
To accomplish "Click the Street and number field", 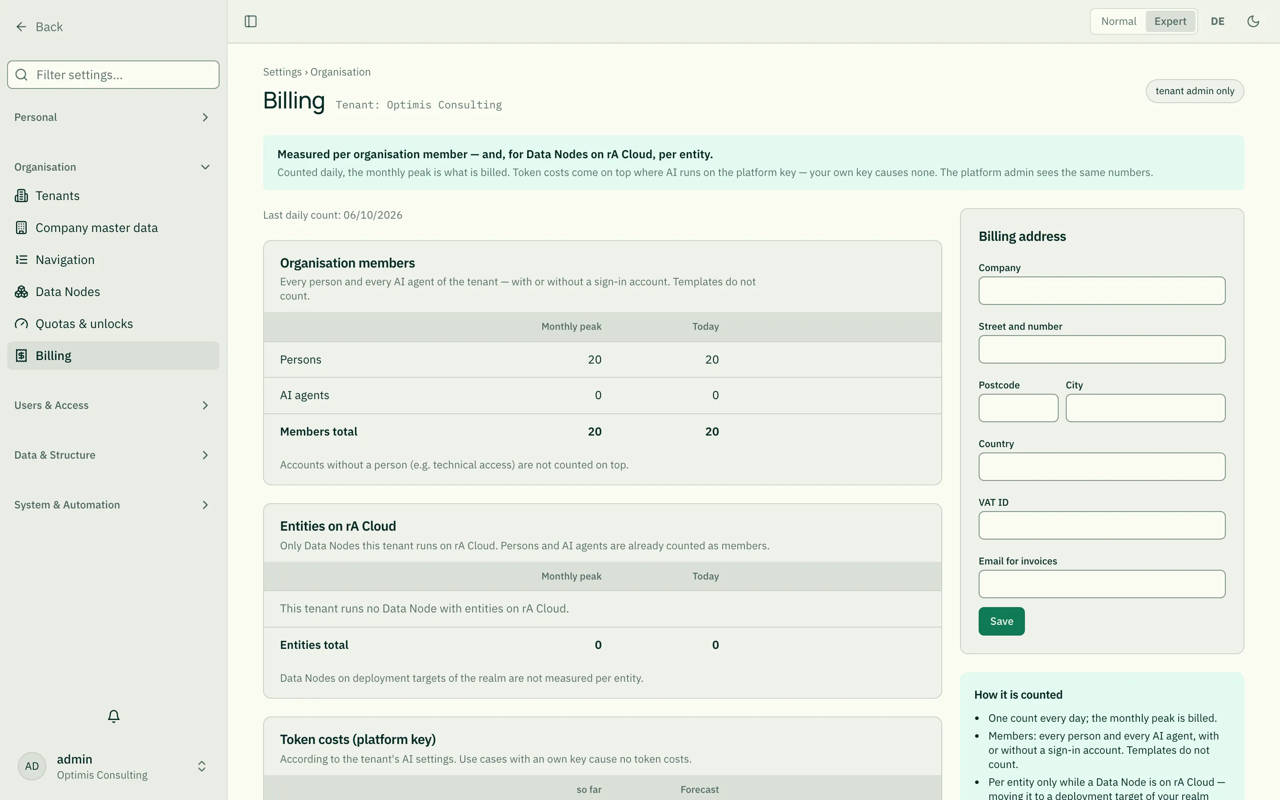I will (1102, 349).
